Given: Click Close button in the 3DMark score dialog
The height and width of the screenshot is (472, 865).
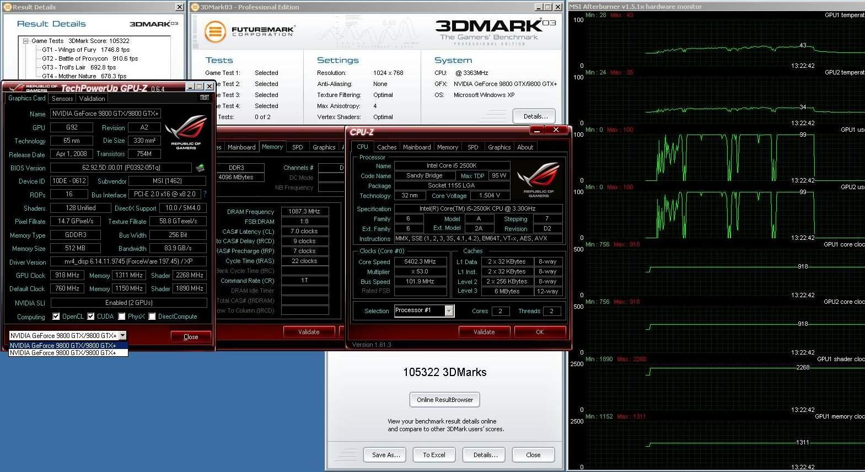Looking at the screenshot, I should point(533,455).
